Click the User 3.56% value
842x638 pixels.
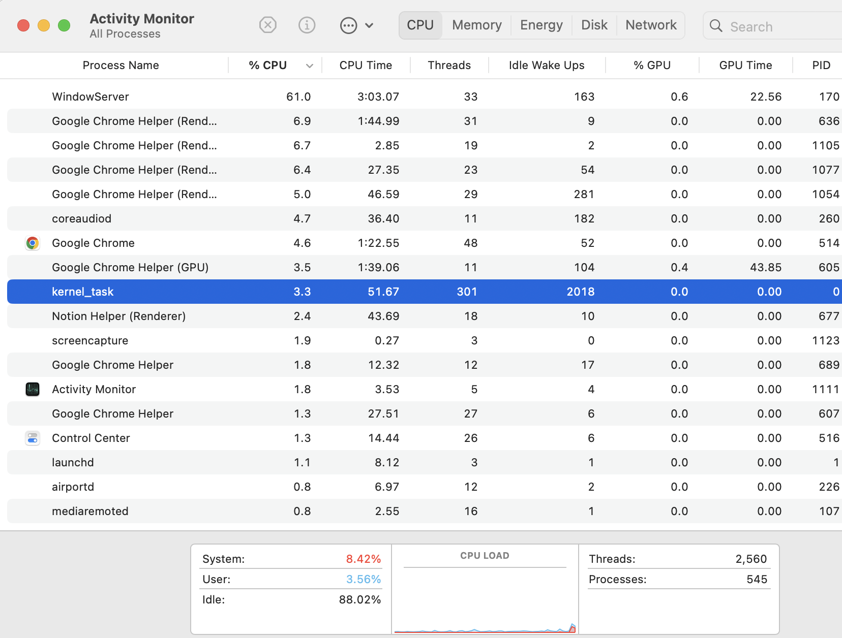click(364, 580)
